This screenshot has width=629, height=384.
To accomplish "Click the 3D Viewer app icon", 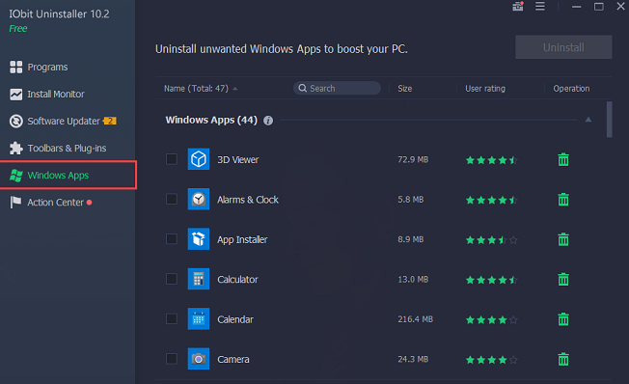I will point(199,159).
